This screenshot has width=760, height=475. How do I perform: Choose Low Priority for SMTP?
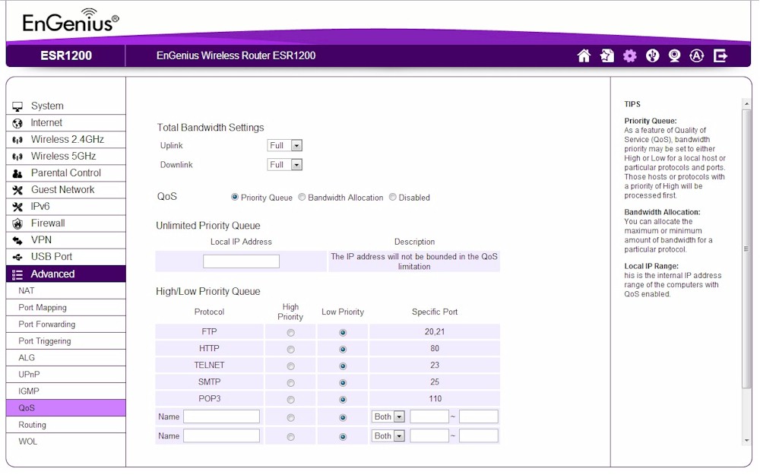coord(343,383)
